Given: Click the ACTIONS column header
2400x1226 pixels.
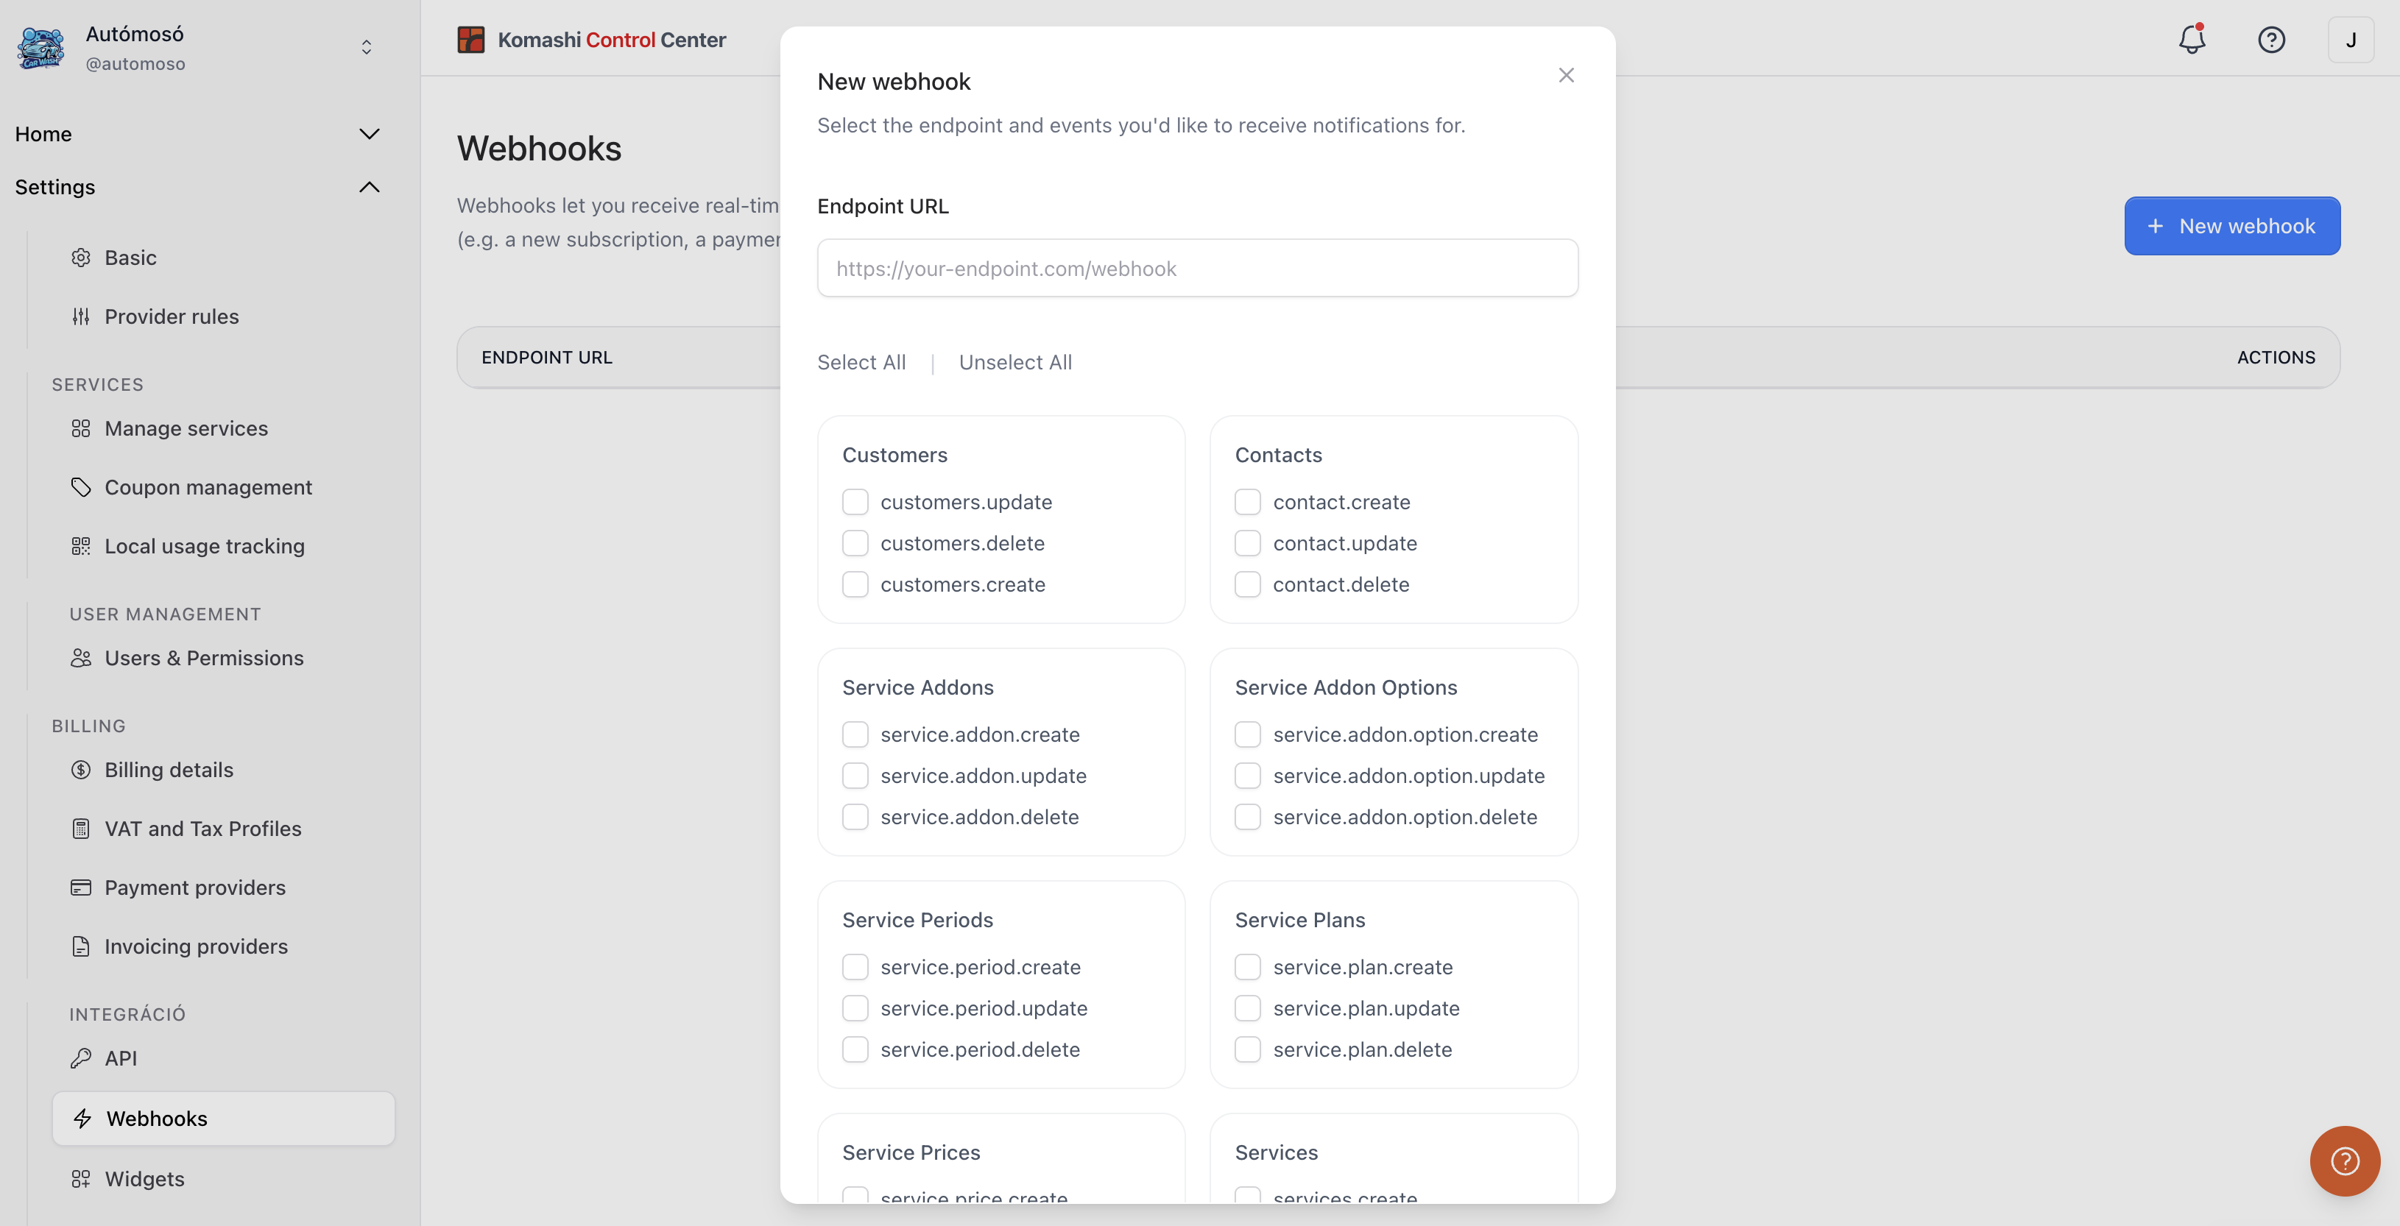Looking at the screenshot, I should click(2276, 358).
